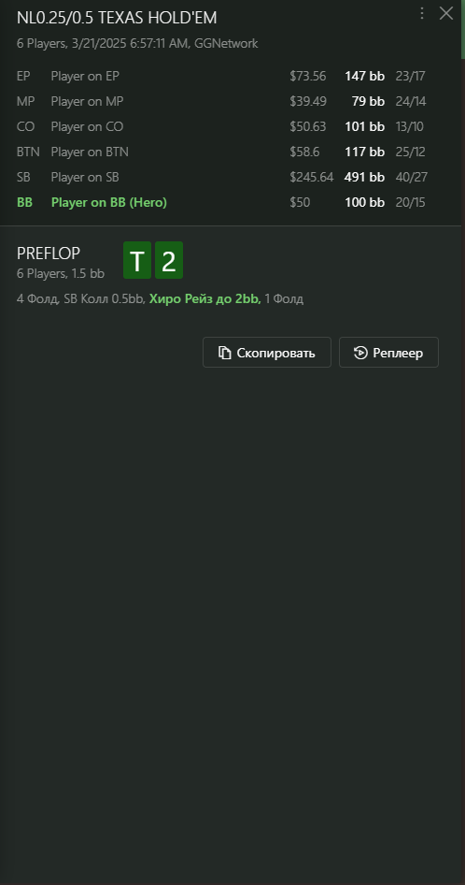
Task: Click the PREFLOP street heading
Action: tap(49, 254)
